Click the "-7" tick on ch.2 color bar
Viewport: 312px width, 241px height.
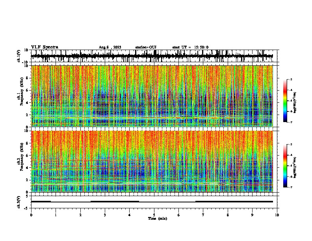tap(290, 187)
